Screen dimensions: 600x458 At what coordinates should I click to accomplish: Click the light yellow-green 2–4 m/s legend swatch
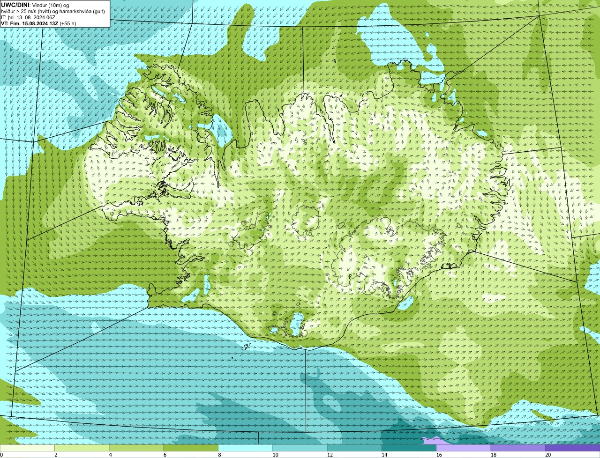82,448
